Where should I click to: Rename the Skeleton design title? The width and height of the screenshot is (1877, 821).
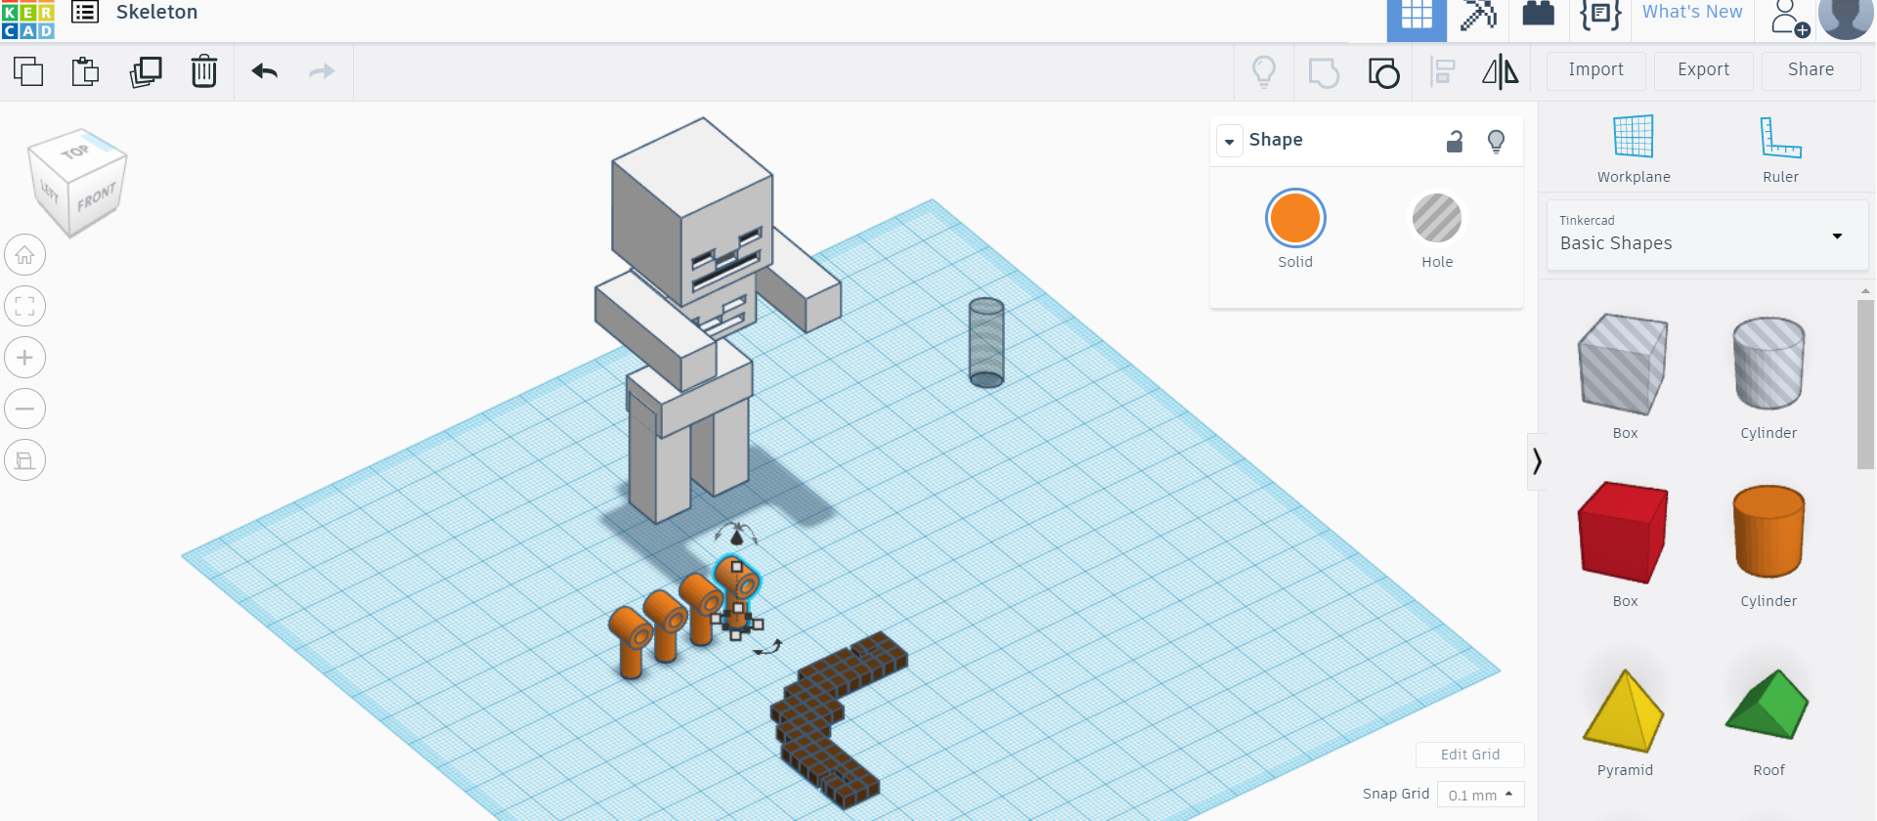coord(157,12)
